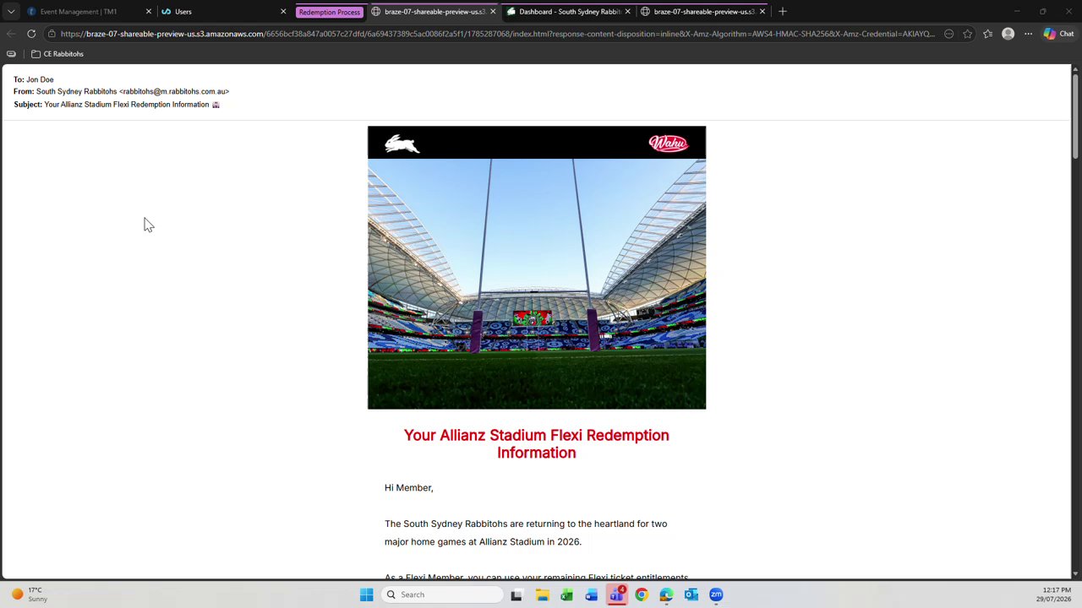Click the Allianz Stadium hero image
Screen dimensions: 1082x608
click(x=537, y=284)
